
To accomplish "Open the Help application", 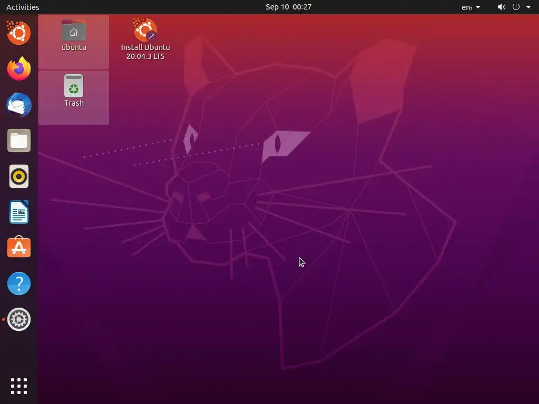I will pyautogui.click(x=19, y=284).
